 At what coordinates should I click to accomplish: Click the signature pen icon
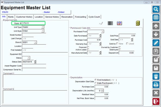101,23
